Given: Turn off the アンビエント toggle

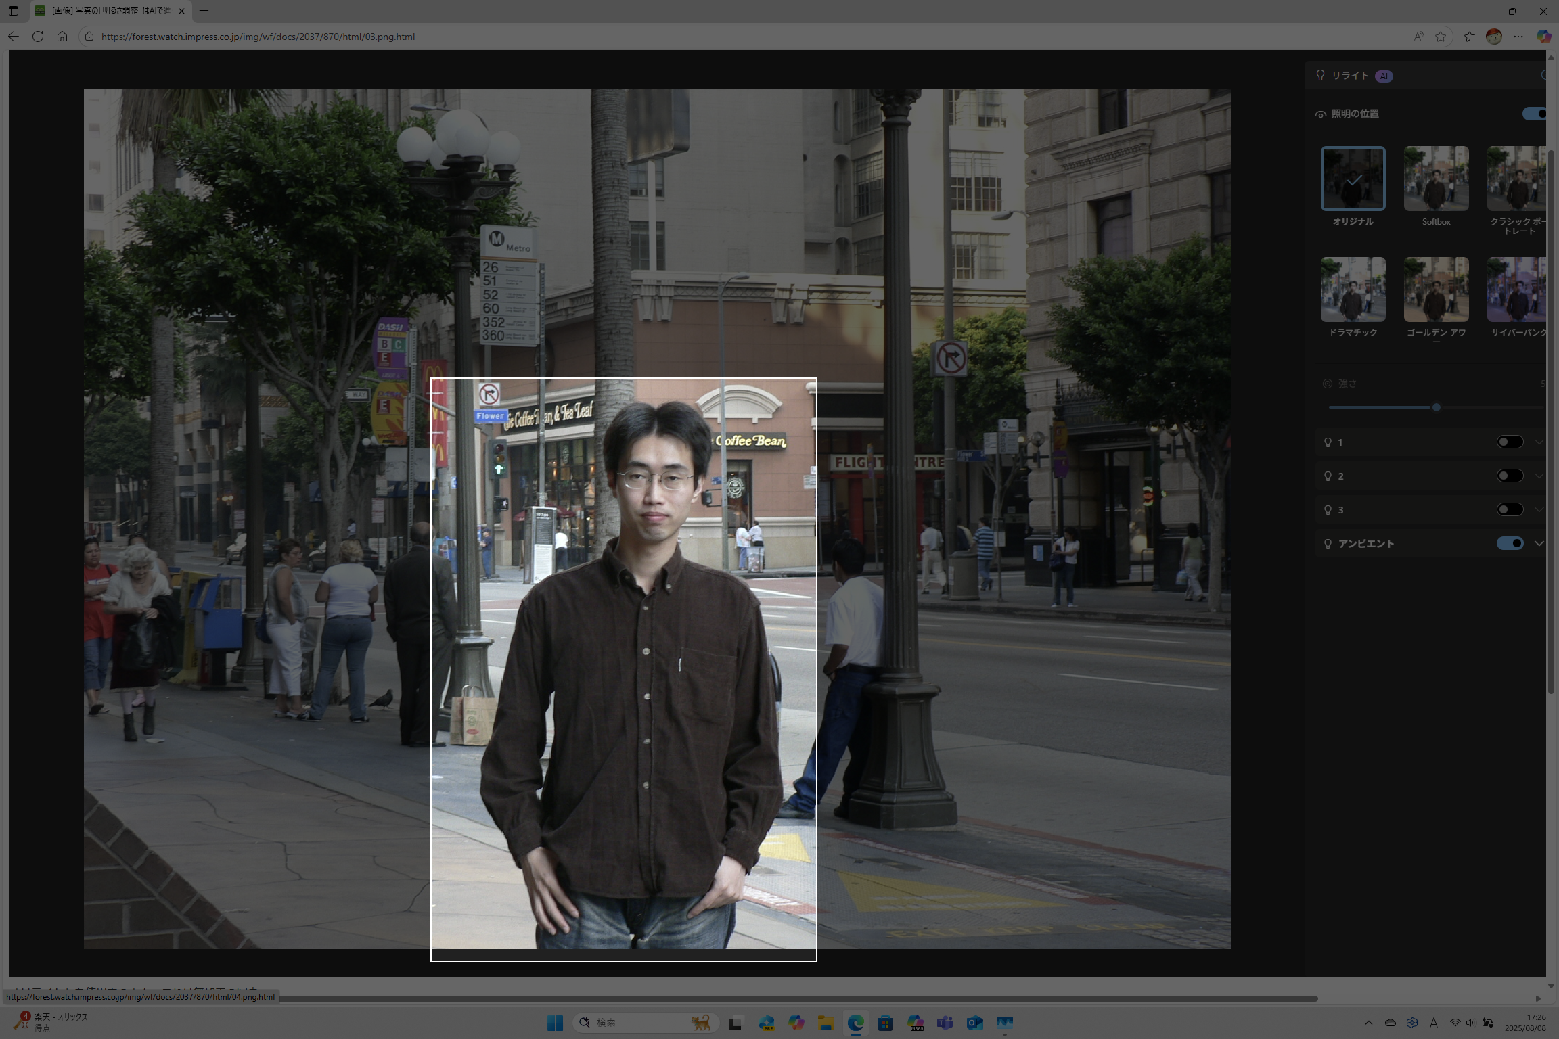Looking at the screenshot, I should pyautogui.click(x=1510, y=543).
